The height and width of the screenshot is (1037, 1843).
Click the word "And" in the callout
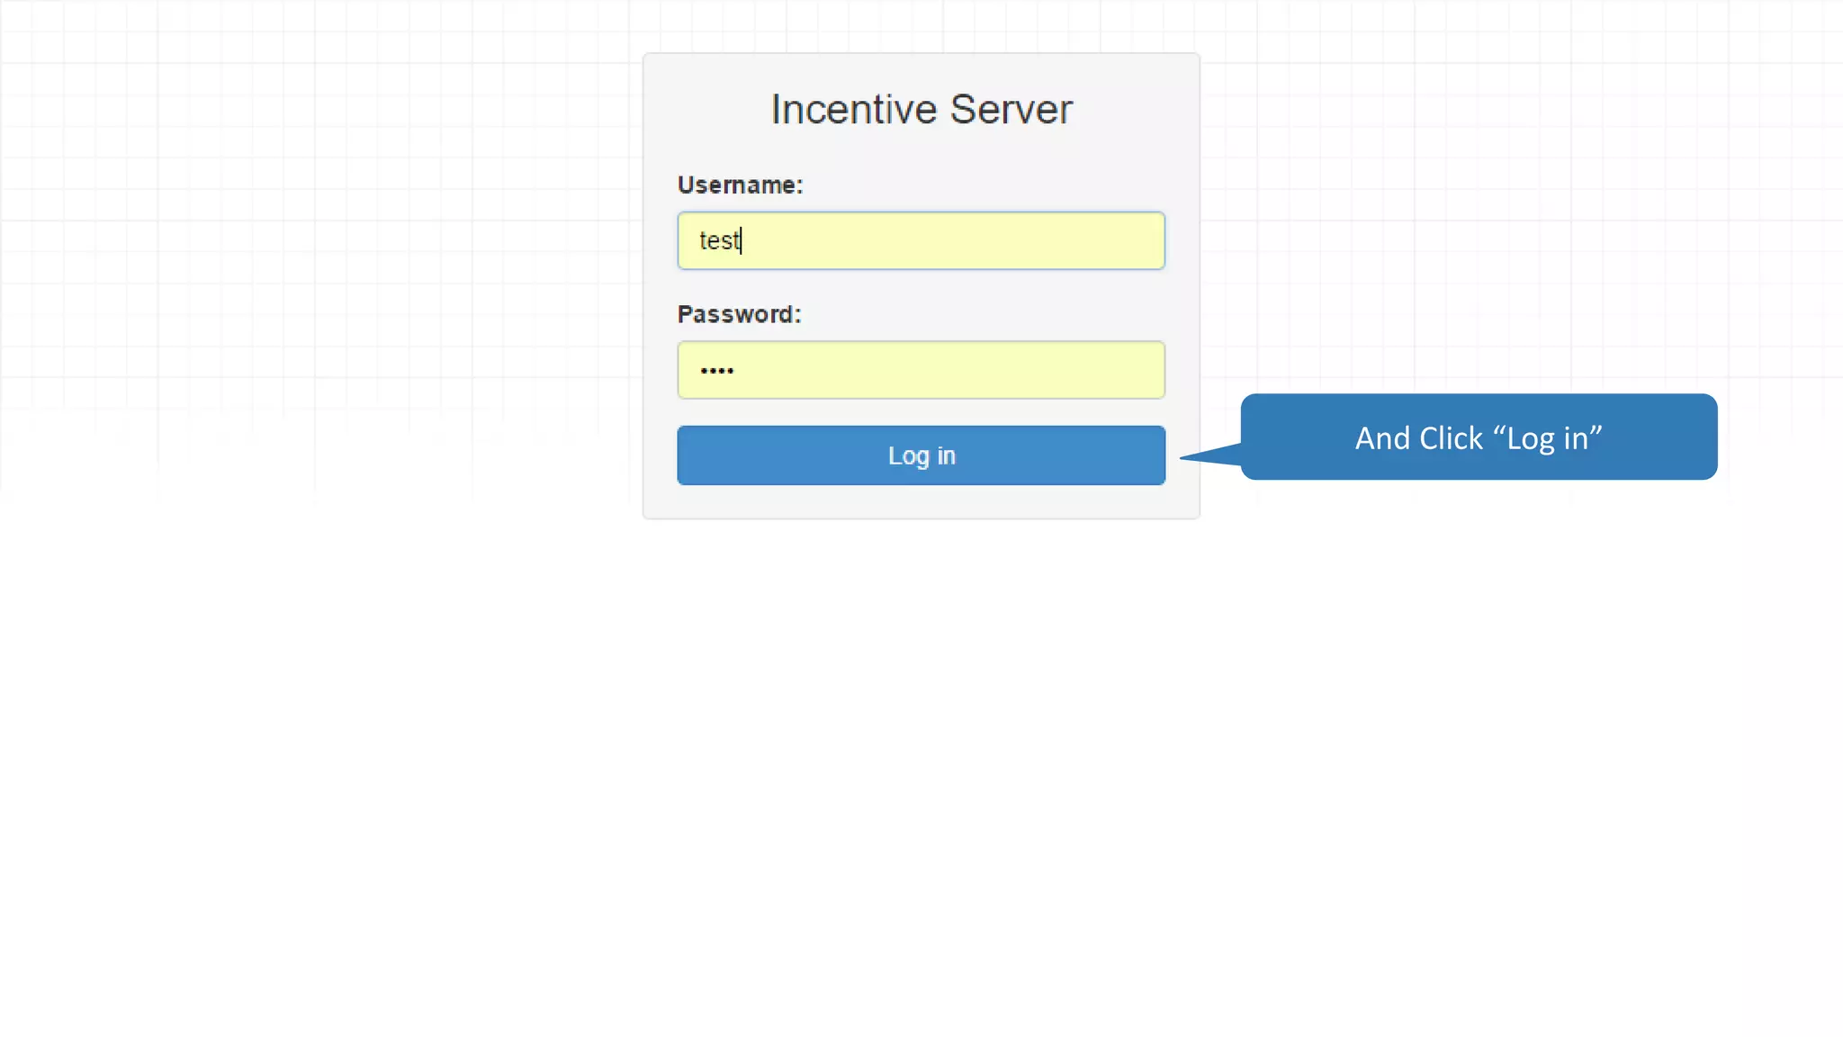1381,438
